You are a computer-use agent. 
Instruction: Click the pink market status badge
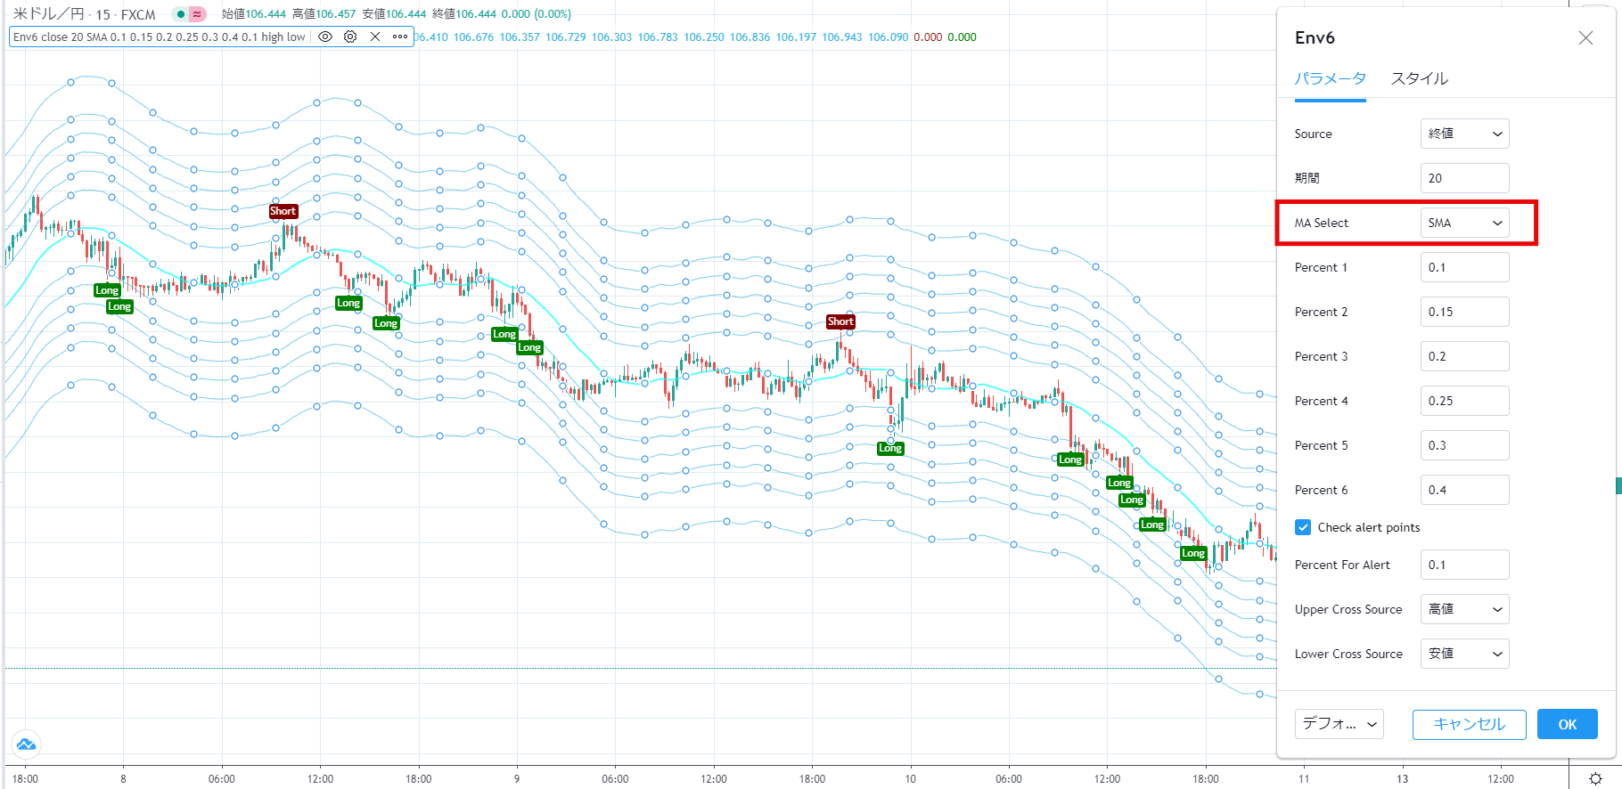(x=197, y=14)
